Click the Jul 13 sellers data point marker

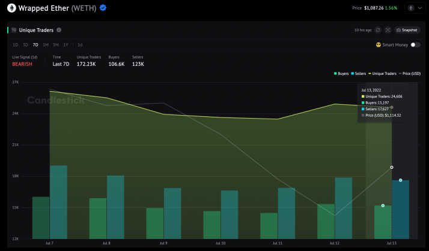(400, 180)
